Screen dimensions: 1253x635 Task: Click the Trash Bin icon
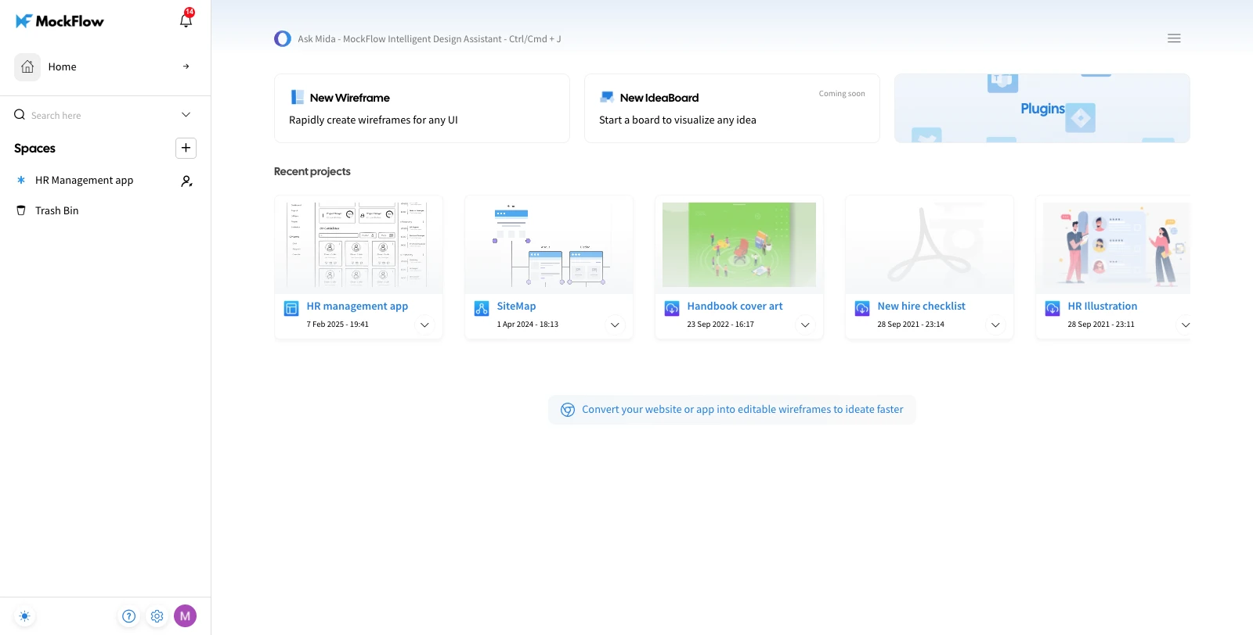click(x=21, y=210)
